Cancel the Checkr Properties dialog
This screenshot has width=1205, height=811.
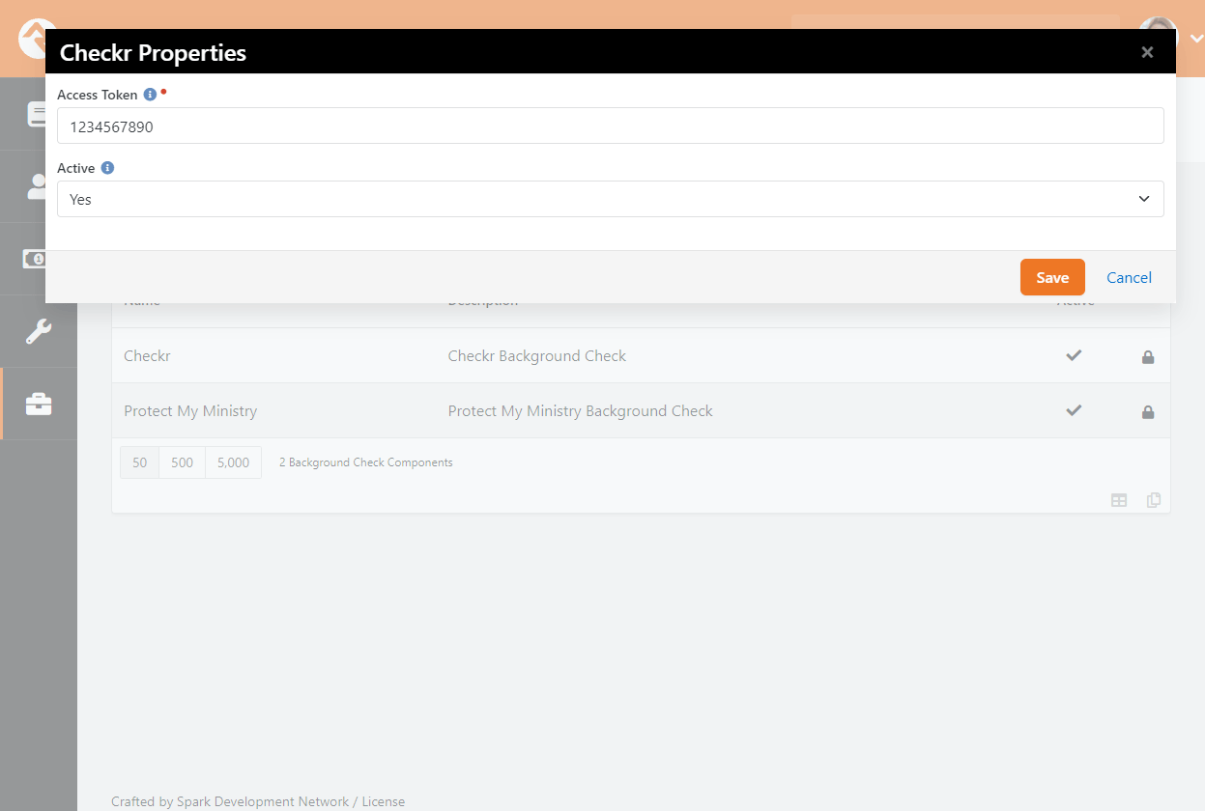(1129, 277)
